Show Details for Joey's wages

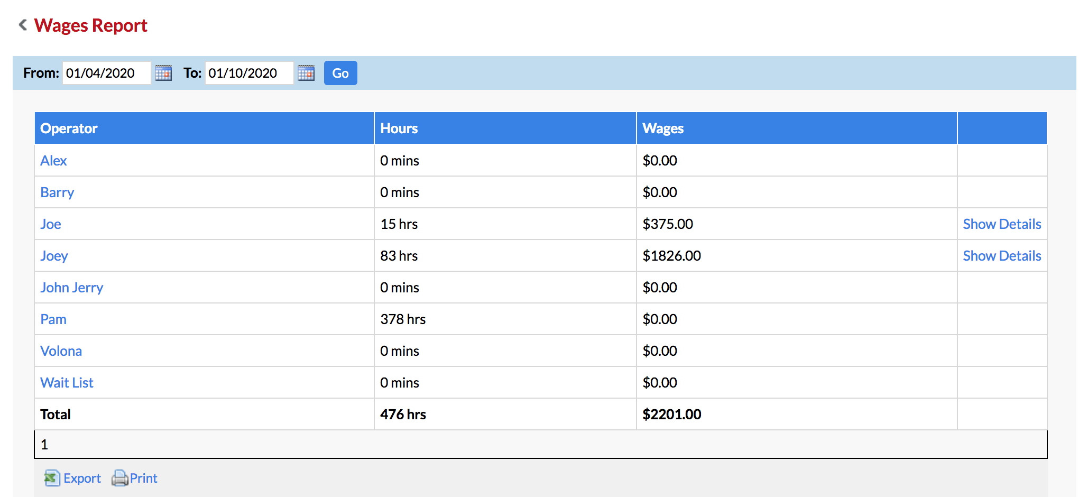tap(1002, 256)
